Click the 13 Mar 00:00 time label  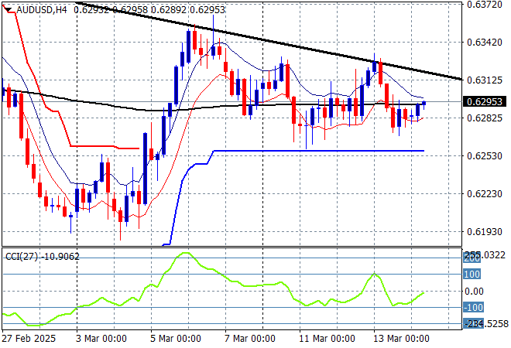(x=401, y=339)
